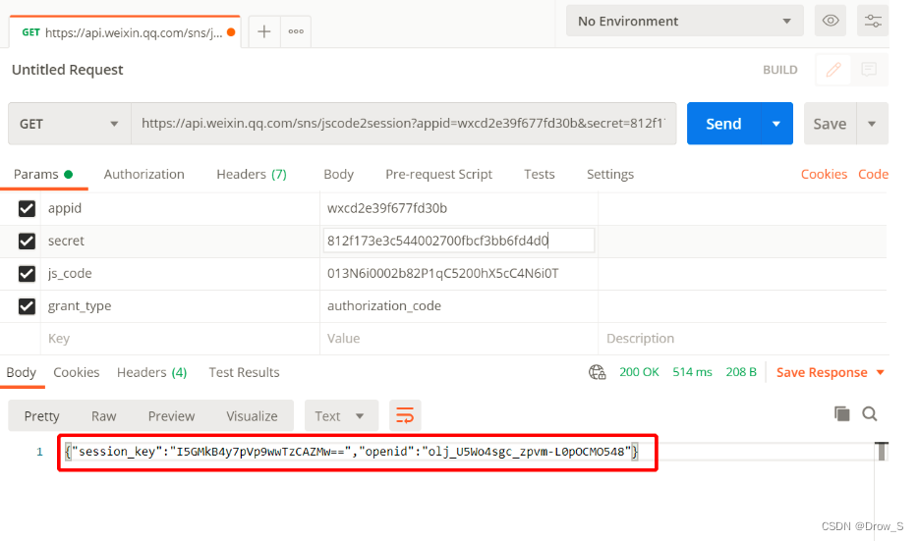Open the Pre-request Script tab
Image resolution: width=918 pixels, height=541 pixels.
(x=438, y=175)
